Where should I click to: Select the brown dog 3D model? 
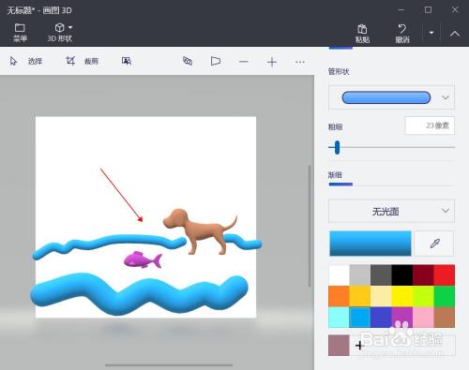[202, 231]
